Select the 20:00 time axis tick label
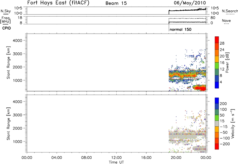 point(176,157)
